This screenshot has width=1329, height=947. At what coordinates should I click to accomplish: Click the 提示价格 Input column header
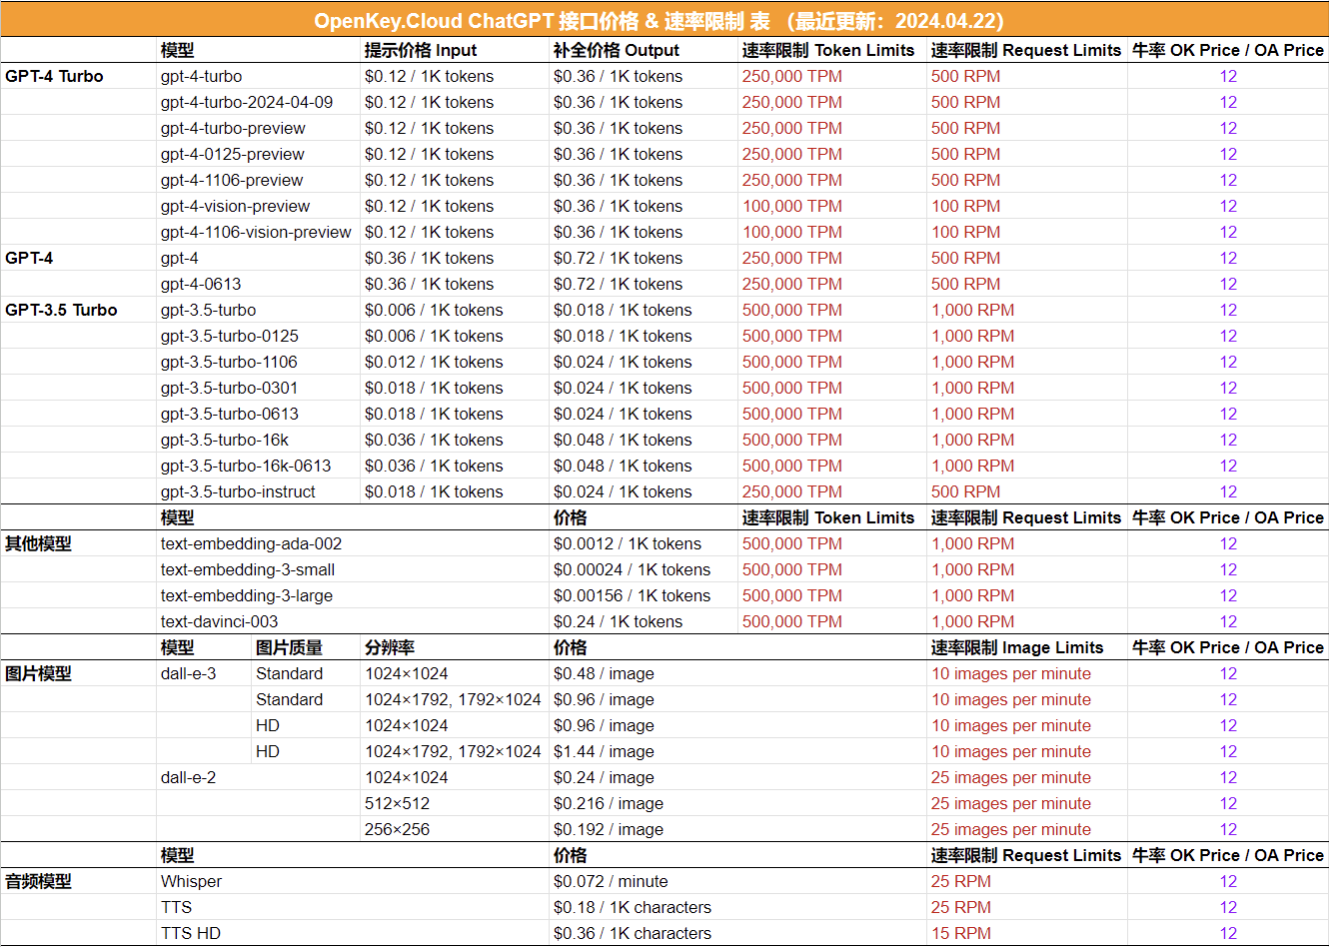click(421, 50)
